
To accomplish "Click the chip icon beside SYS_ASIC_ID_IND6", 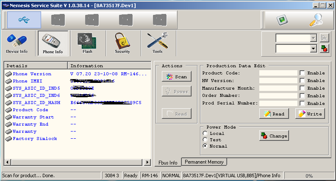I will point(8,96).
